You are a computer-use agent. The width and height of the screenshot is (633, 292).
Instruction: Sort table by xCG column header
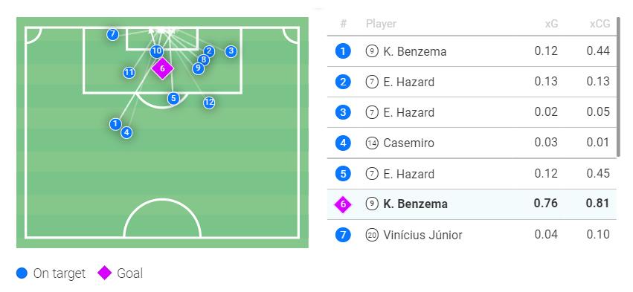click(x=600, y=24)
